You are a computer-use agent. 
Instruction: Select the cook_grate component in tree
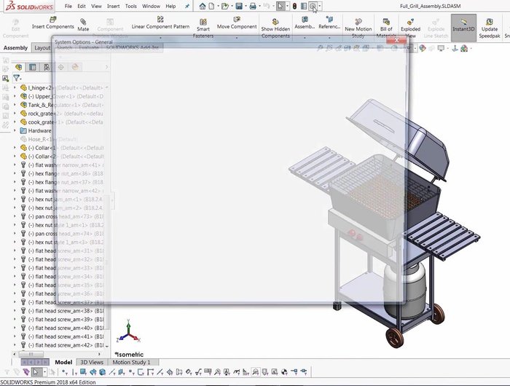click(45, 122)
